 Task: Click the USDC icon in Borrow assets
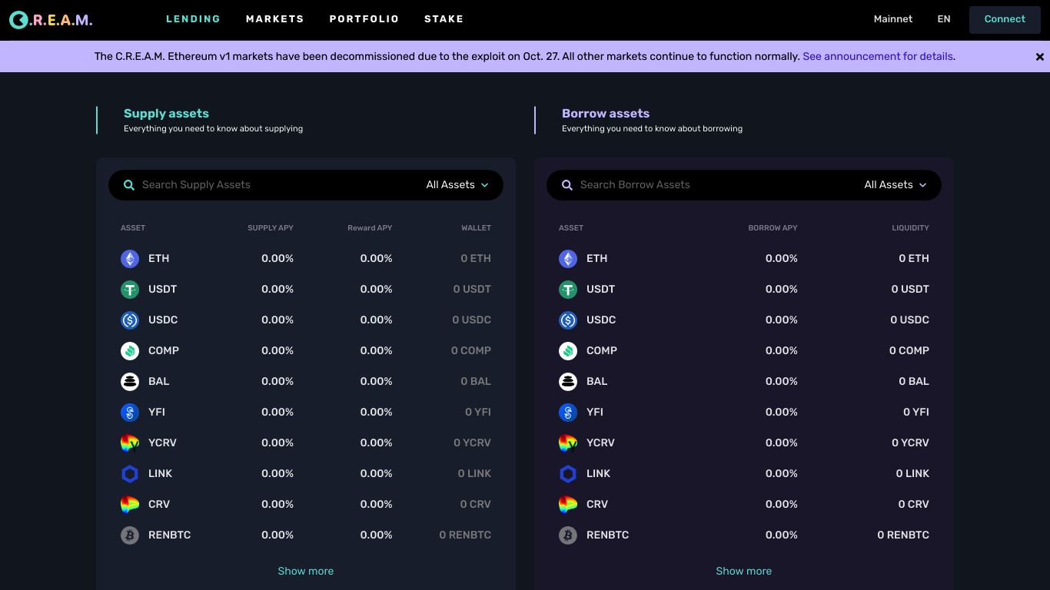[568, 320]
